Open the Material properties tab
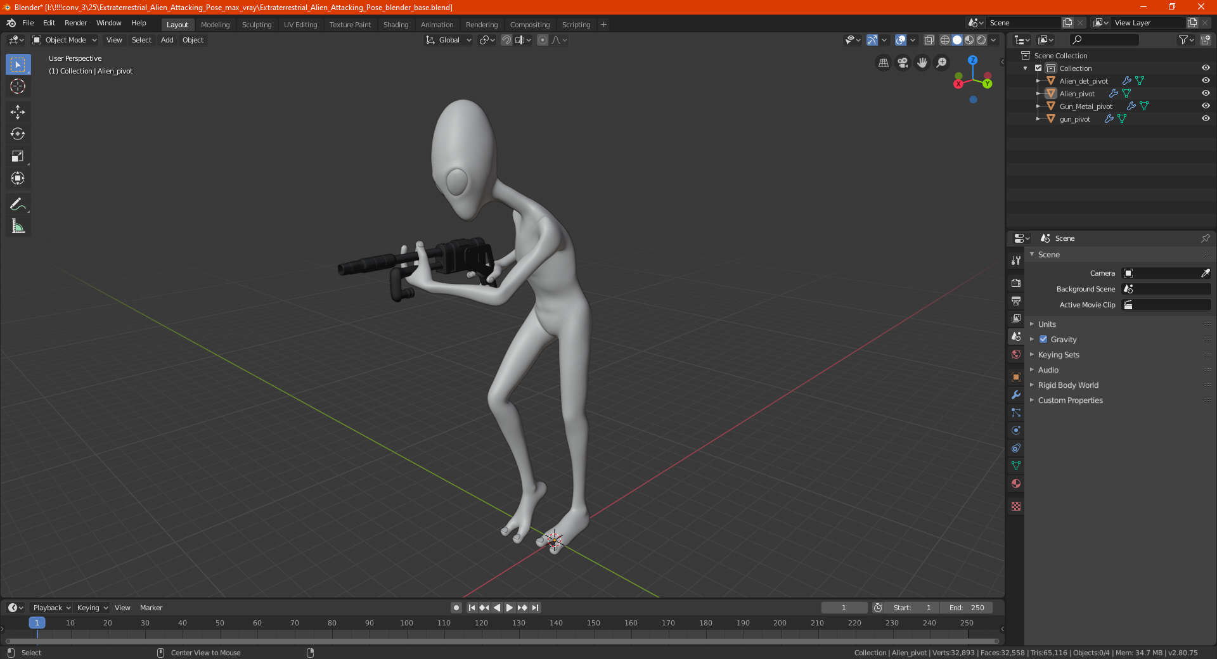Screen dimensions: 1217x659 pos(1016,483)
